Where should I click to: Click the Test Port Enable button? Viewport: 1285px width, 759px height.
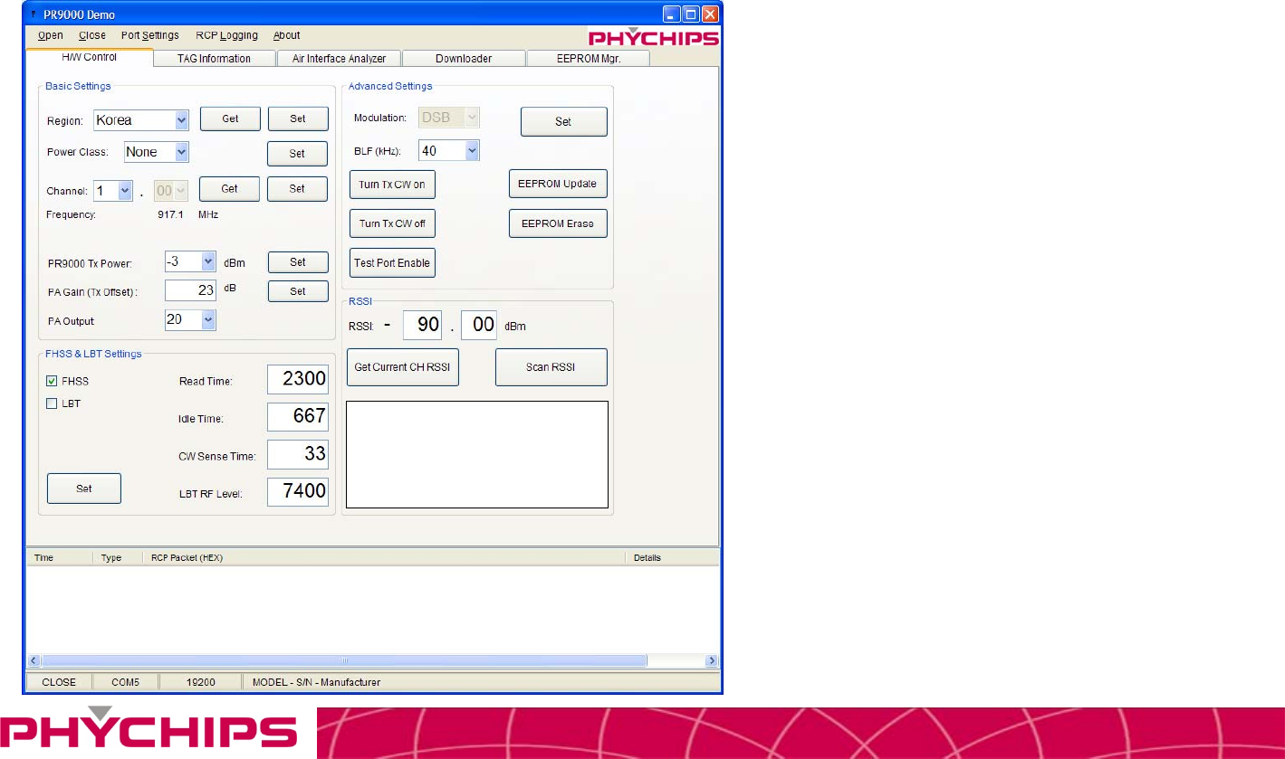point(392,262)
